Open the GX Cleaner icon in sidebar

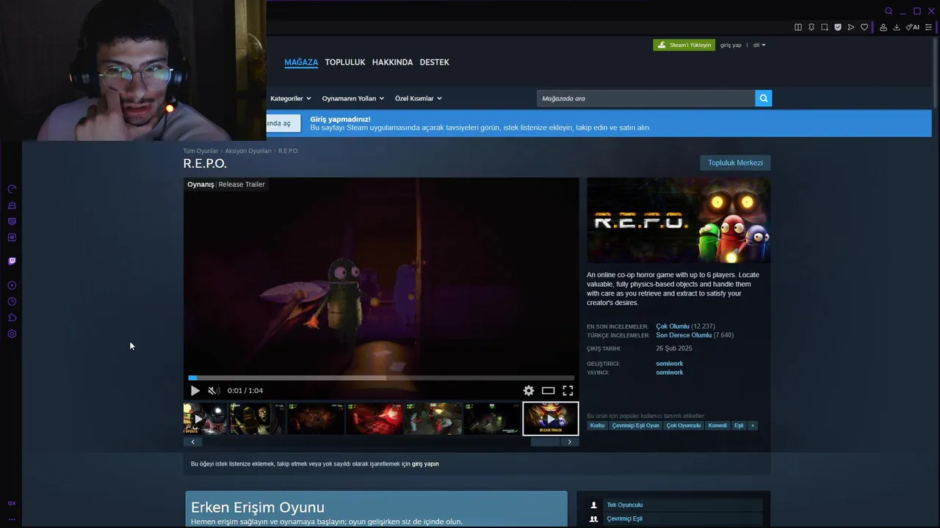[x=12, y=205]
